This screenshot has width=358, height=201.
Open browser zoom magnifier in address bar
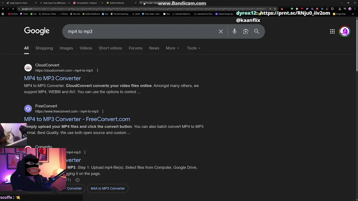click(270, 9)
